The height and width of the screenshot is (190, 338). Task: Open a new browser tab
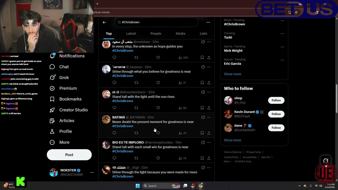(97, 4)
